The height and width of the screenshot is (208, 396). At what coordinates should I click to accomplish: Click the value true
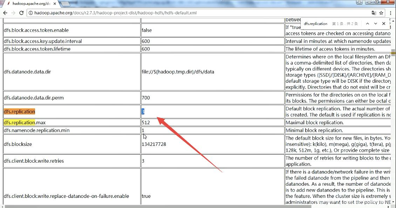[146, 196]
